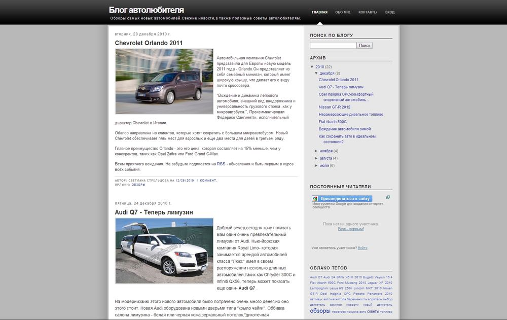Open the 1 коммент. comments link
The height and width of the screenshot is (320, 507).
point(207,181)
